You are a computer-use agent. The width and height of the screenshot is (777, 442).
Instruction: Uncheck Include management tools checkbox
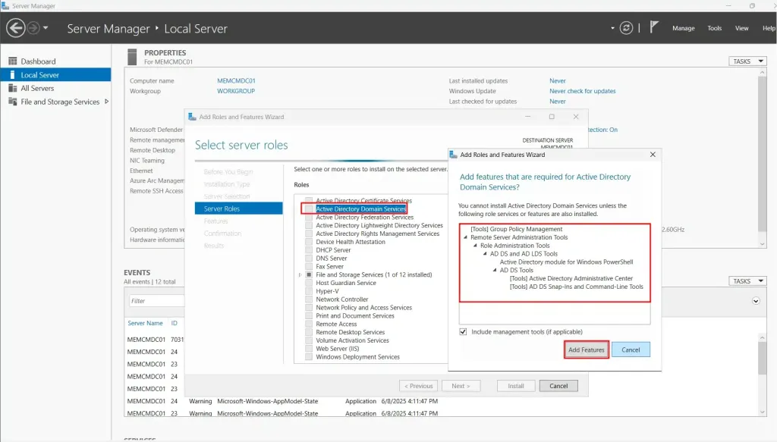464,332
